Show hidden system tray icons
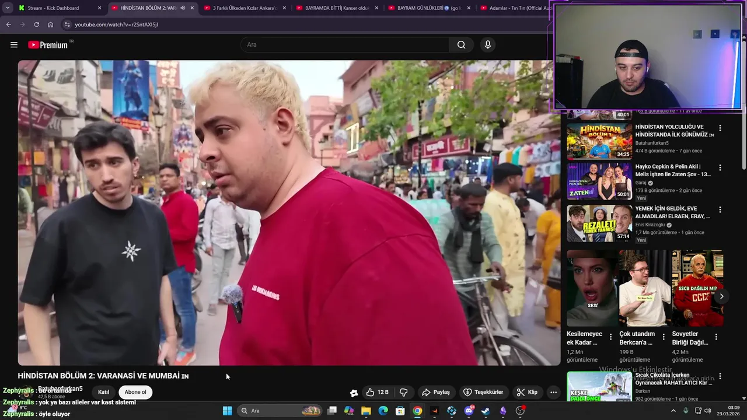Viewport: 747px width, 420px height. (673, 411)
